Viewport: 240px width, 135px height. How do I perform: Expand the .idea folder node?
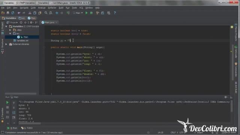pyautogui.click(x=10, y=30)
